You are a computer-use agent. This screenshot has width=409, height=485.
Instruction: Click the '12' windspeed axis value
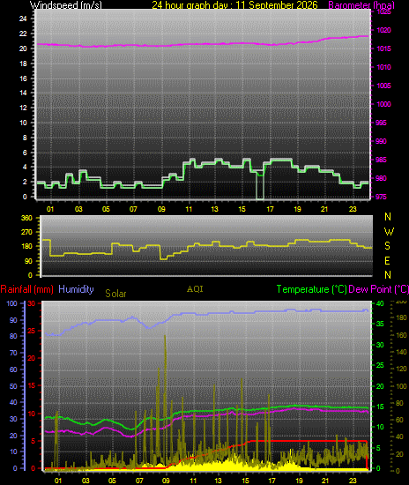(x=23, y=108)
